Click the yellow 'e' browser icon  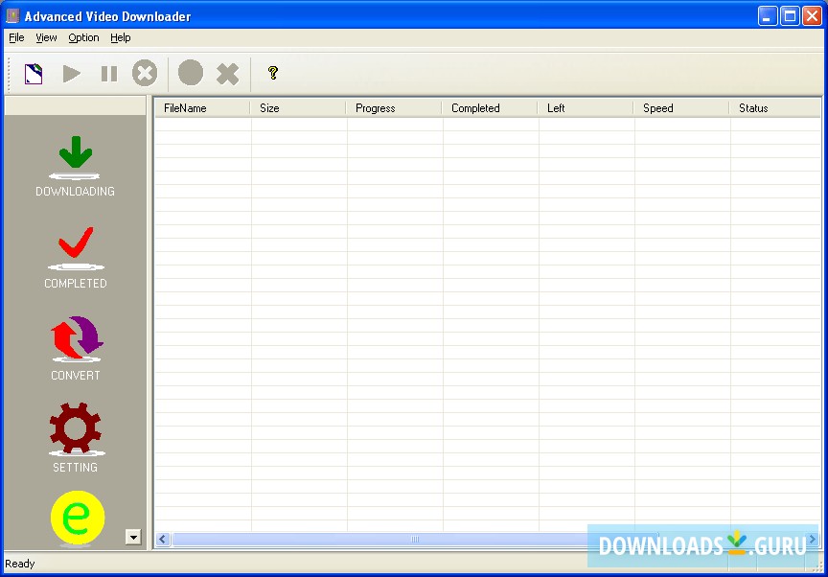78,518
